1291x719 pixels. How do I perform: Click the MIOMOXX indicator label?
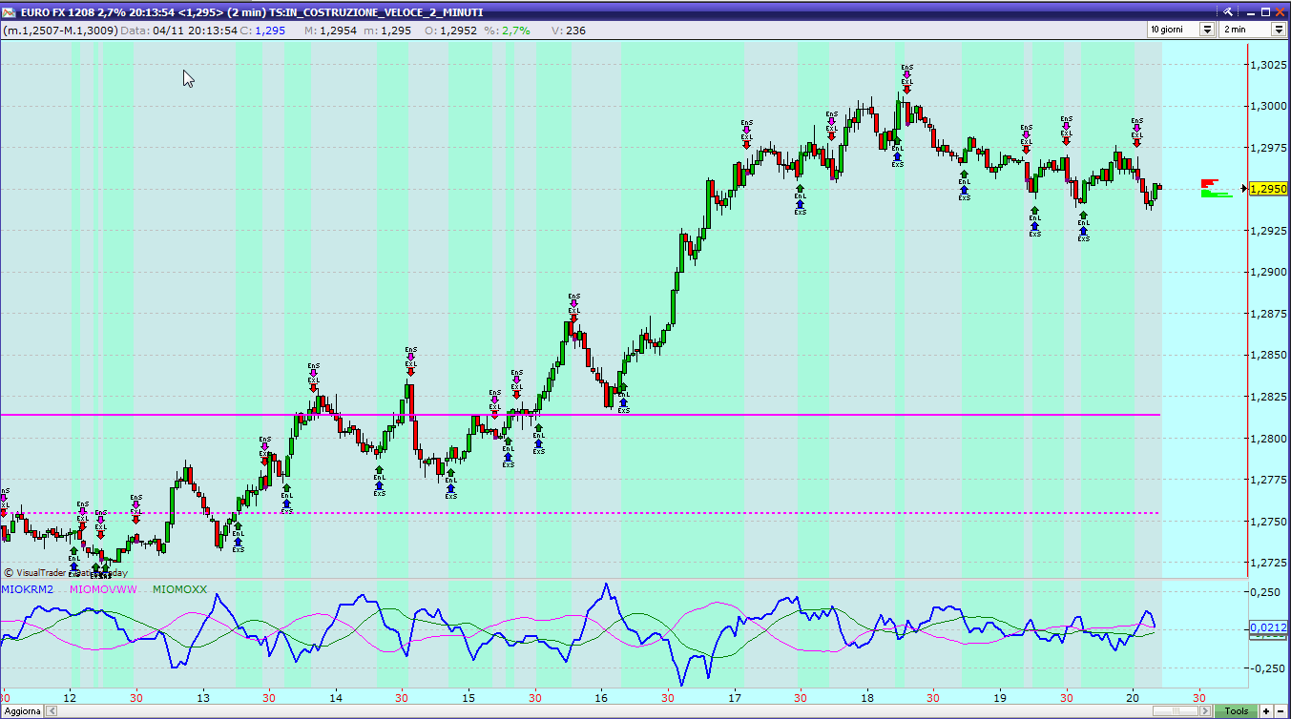click(179, 590)
